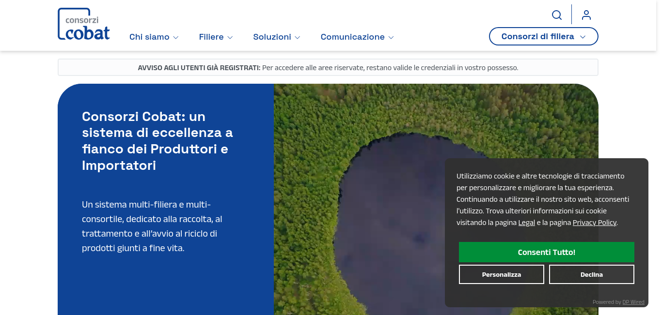Expand the chevron next to Chi siamo
The image size is (662, 315).
pyautogui.click(x=176, y=37)
